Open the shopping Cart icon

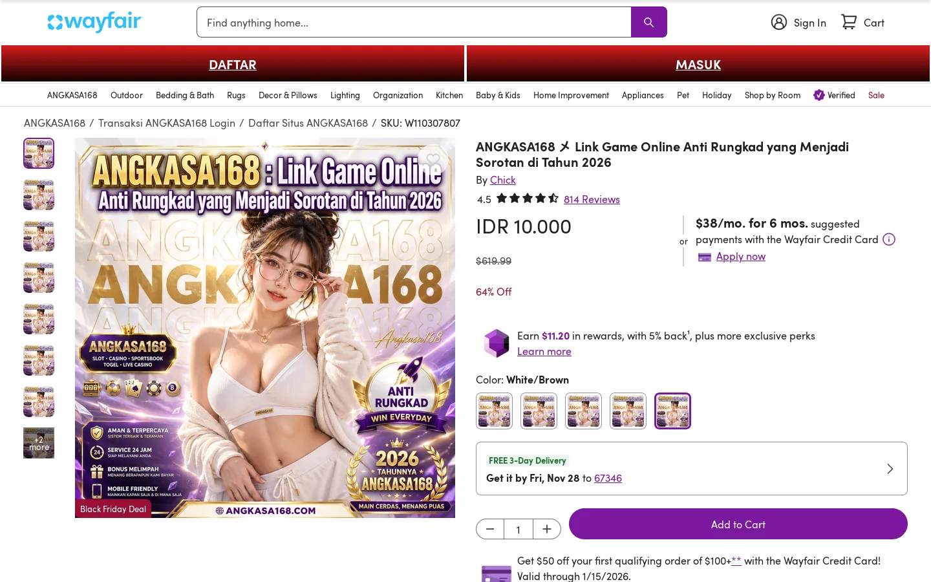(849, 22)
